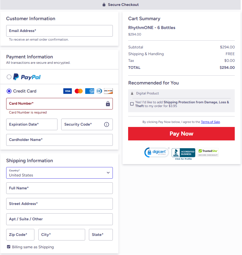The image size is (242, 255).
Task: Click the American Express icon
Action: (x=89, y=91)
